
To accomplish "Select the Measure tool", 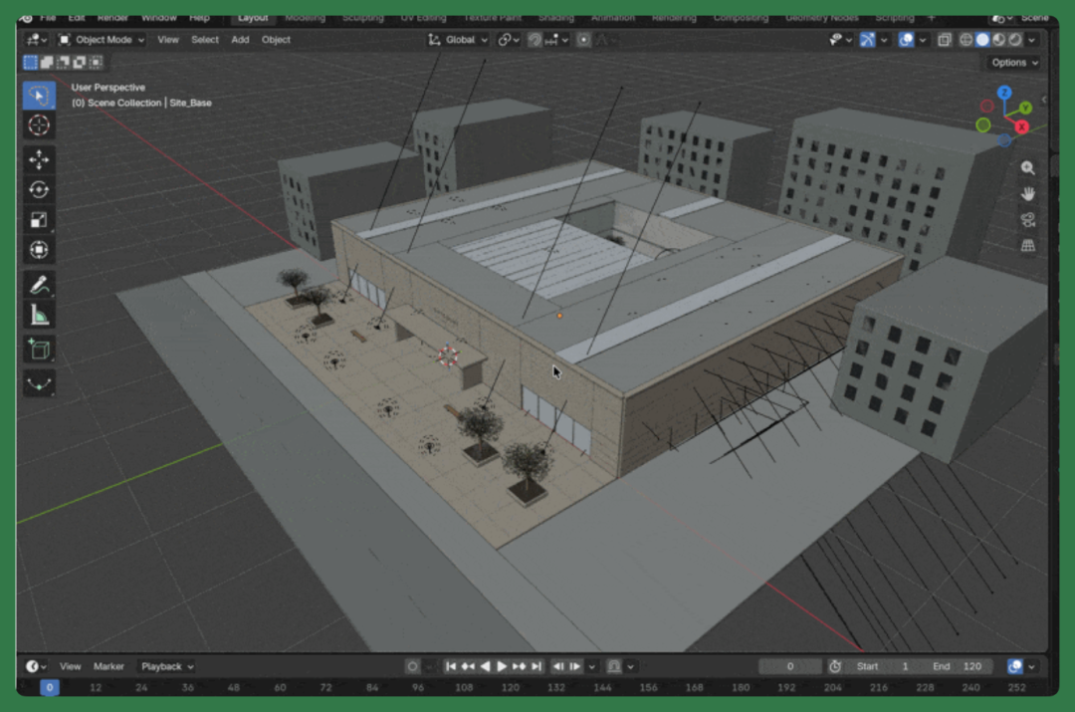I will pos(39,315).
